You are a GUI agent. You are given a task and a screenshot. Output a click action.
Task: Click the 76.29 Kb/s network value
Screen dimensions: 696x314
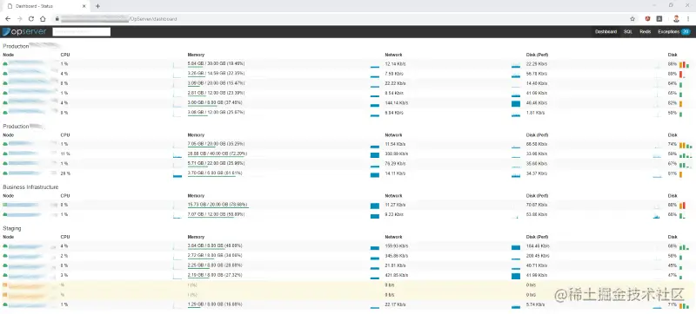point(395,163)
